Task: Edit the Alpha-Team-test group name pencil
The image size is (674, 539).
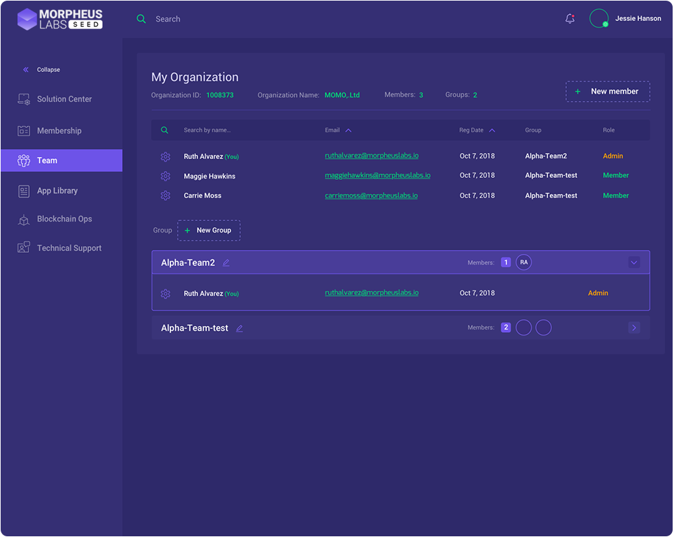Action: coord(239,329)
